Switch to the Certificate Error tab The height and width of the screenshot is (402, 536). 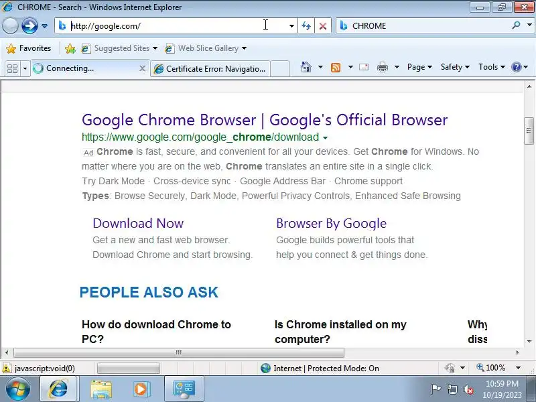pos(210,69)
